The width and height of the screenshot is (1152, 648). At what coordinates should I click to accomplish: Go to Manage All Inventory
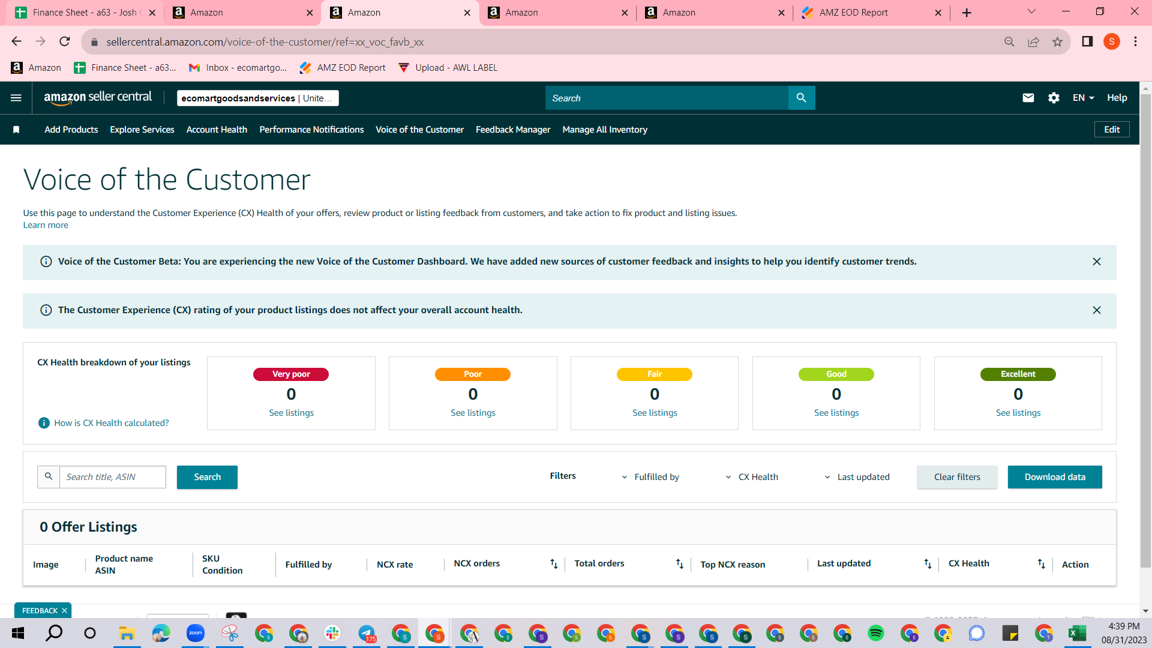(605, 130)
